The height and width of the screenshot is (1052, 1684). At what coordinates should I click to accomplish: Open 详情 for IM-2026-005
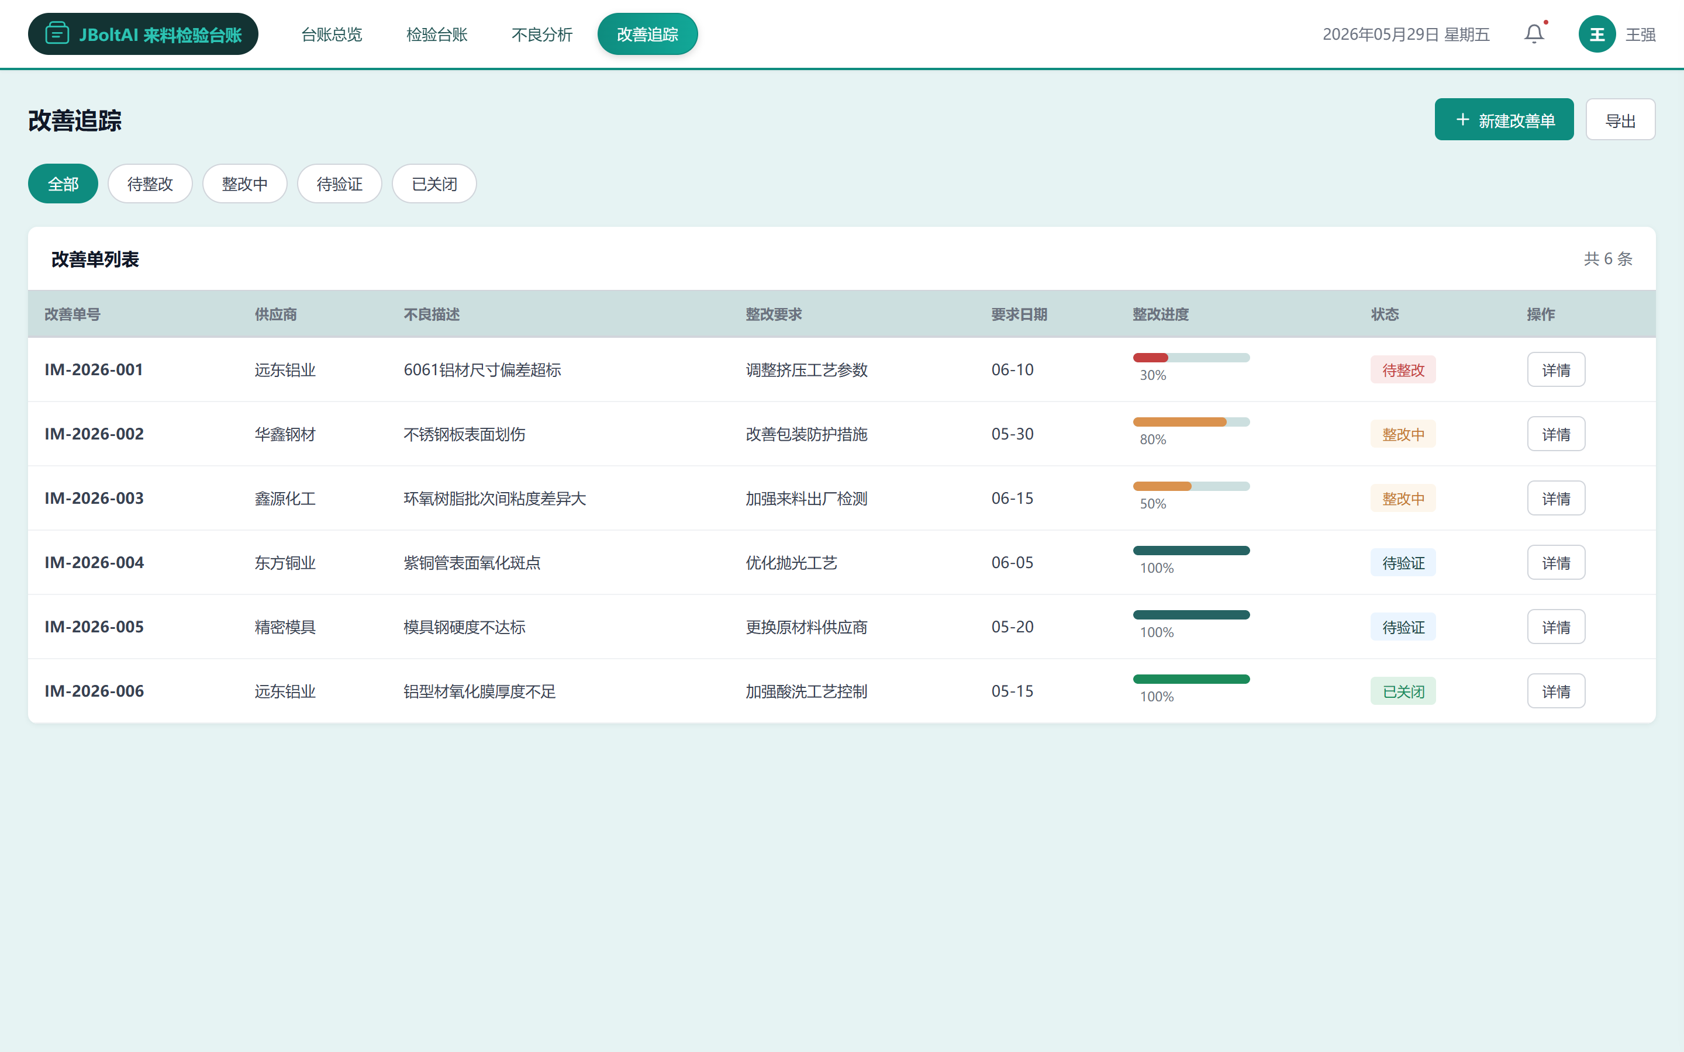[x=1556, y=627]
